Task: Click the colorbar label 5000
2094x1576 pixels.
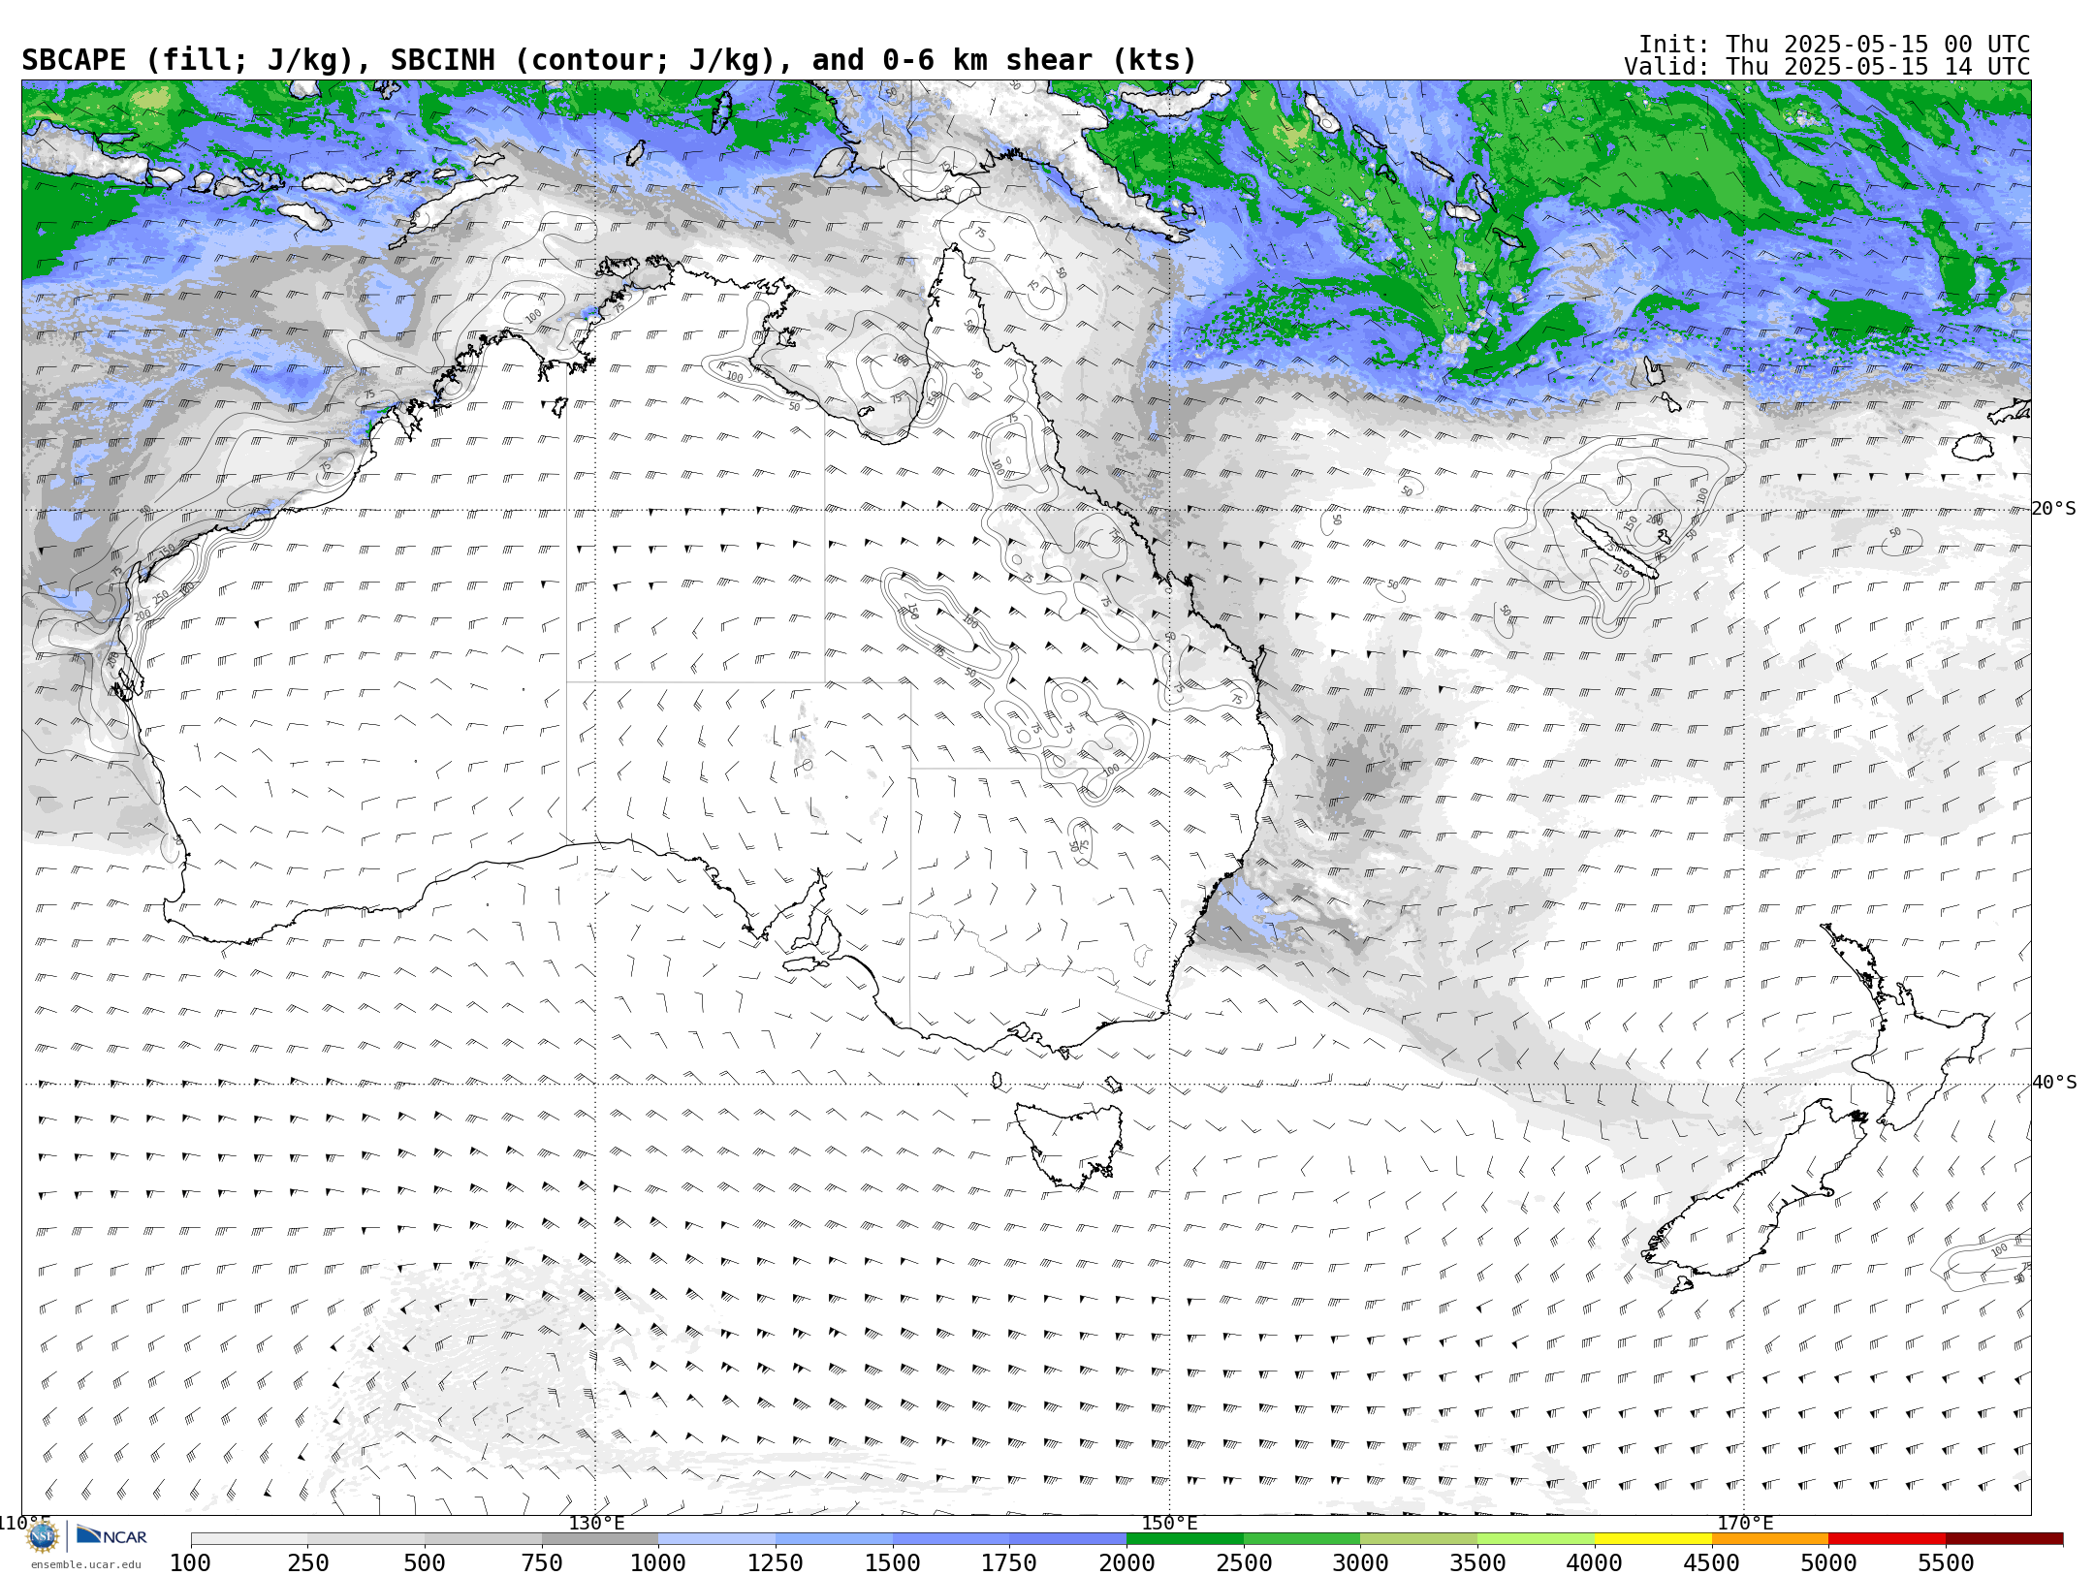Action: coord(1828,1562)
